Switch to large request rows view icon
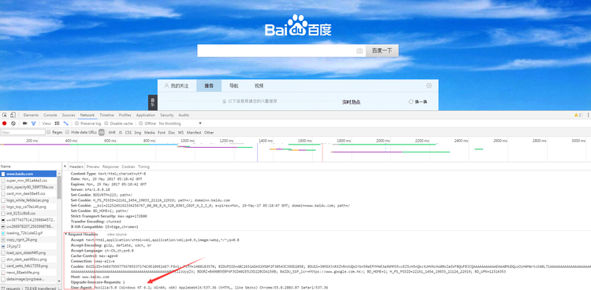This screenshot has height=290, width=591. (x=58, y=123)
